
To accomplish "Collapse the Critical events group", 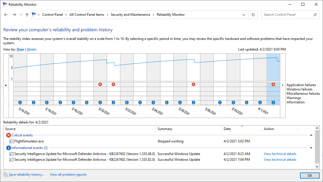I will coord(311,135).
